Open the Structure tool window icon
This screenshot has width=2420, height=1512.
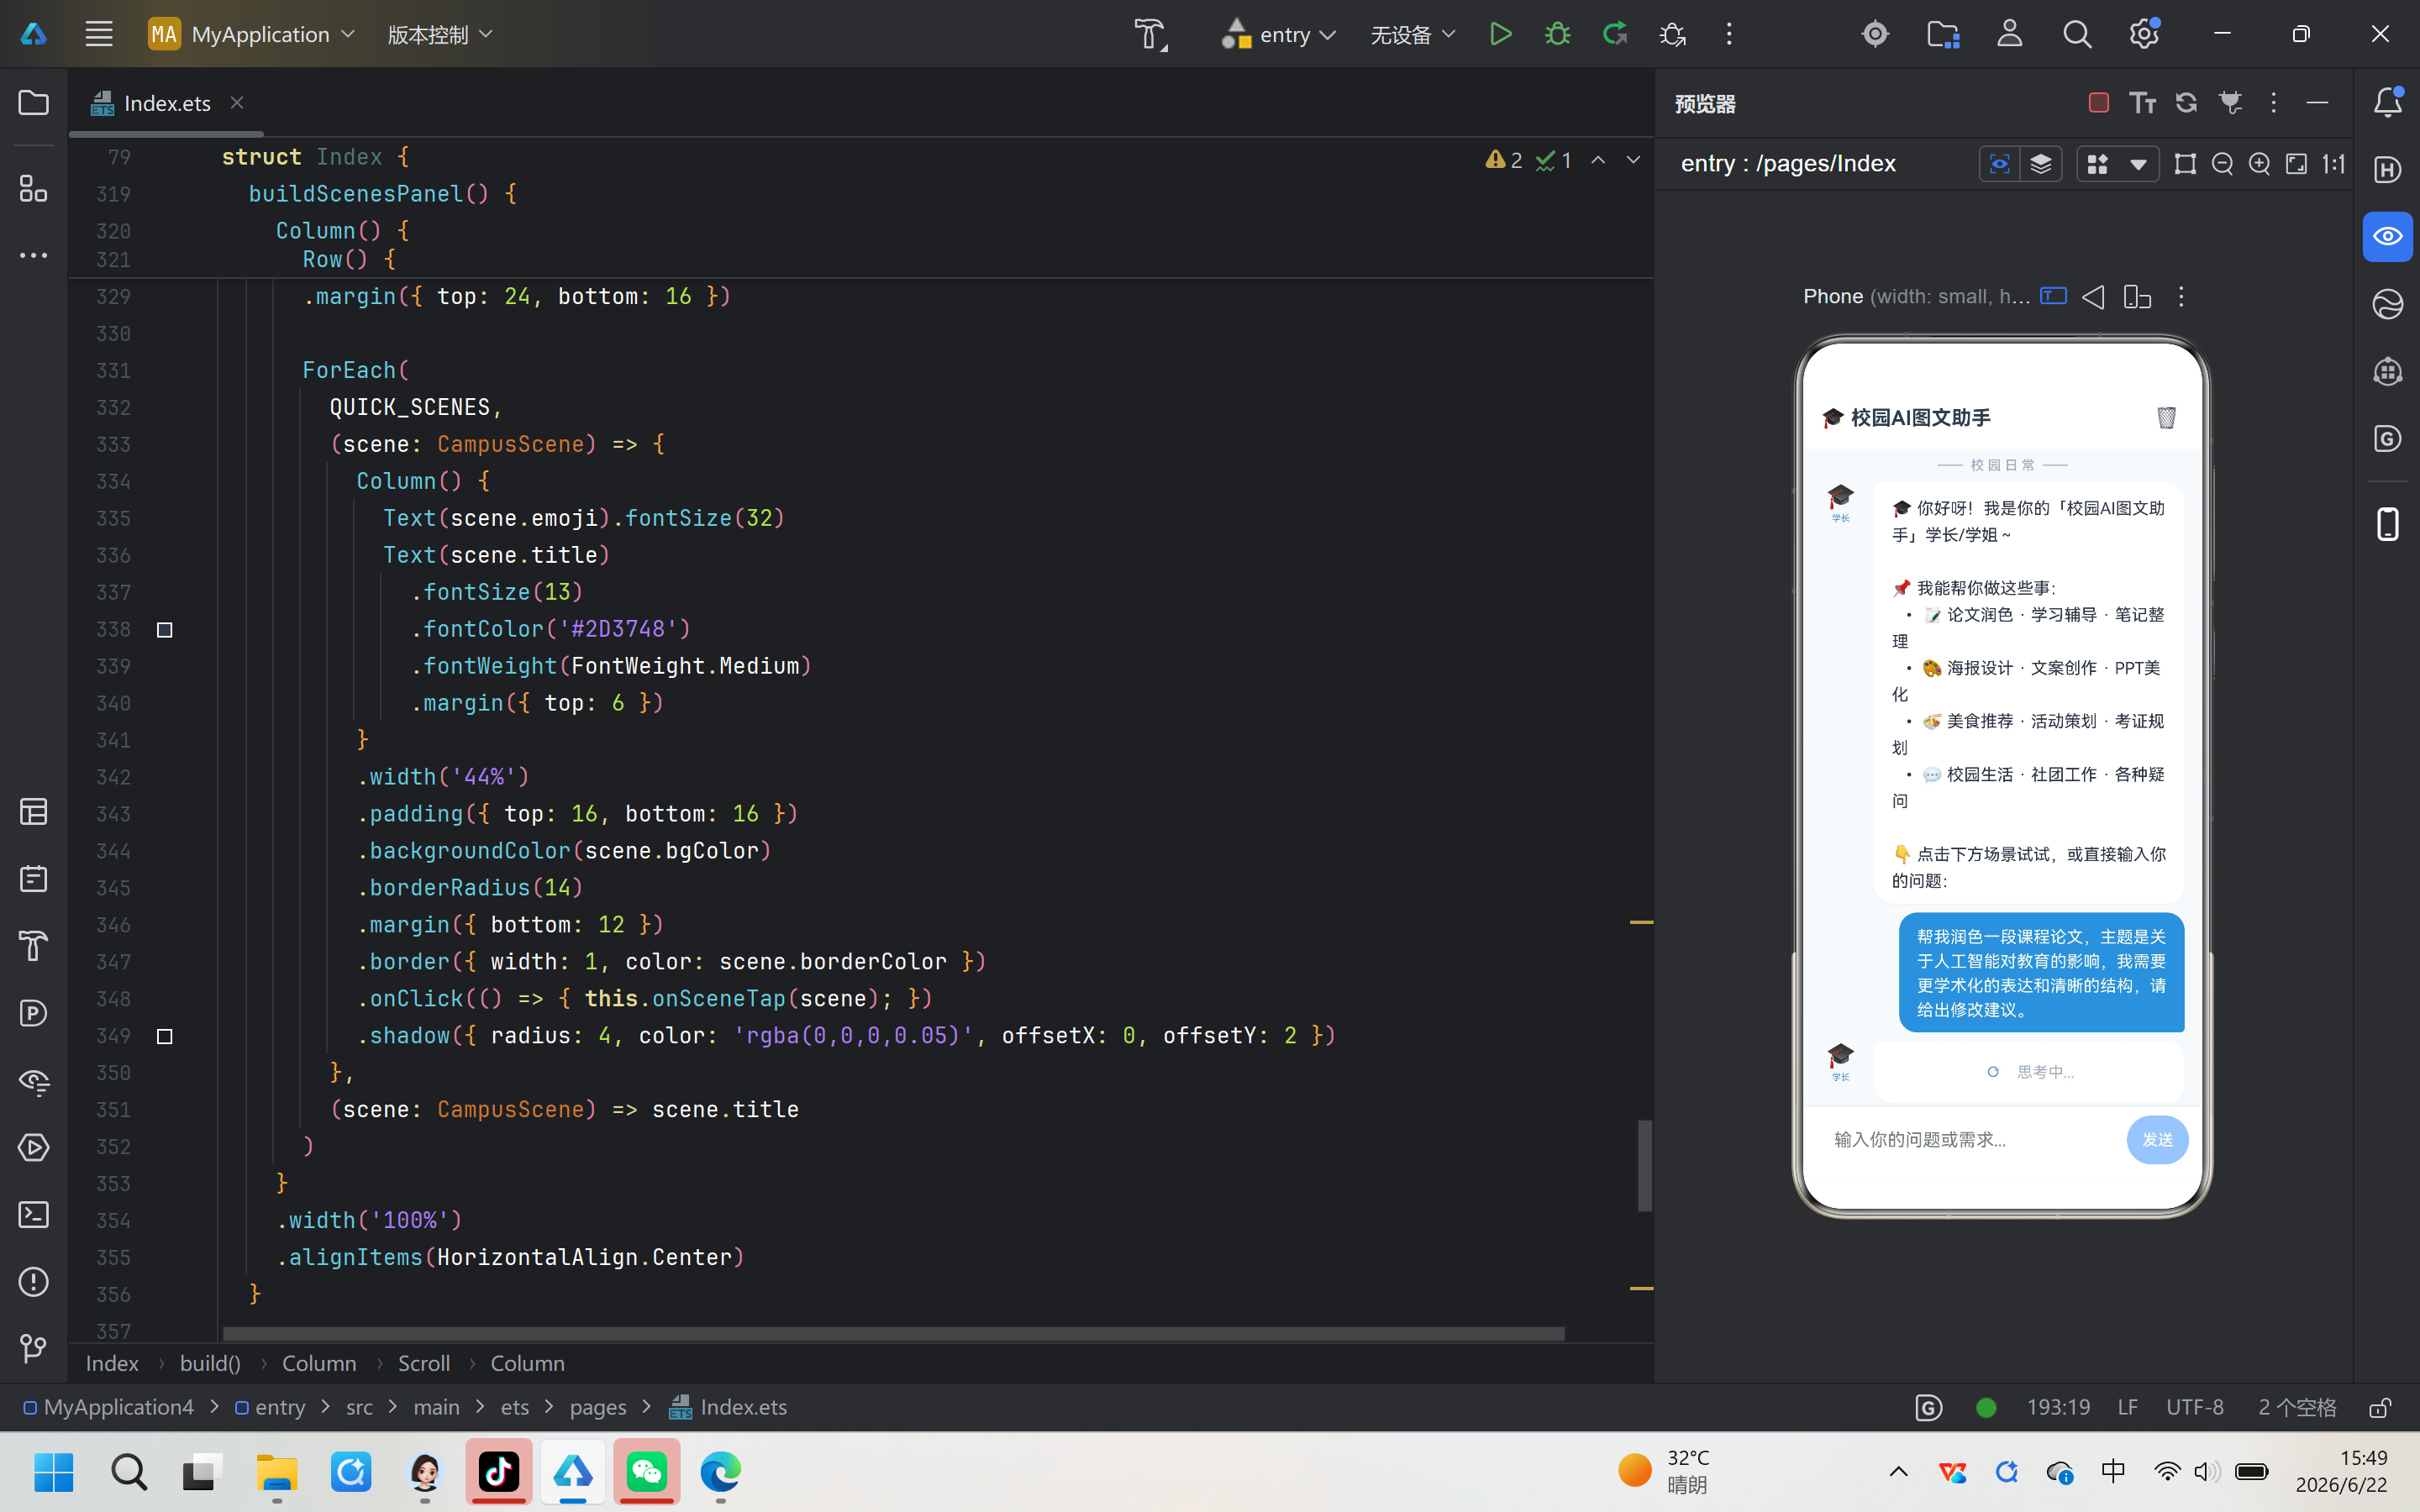tap(34, 188)
